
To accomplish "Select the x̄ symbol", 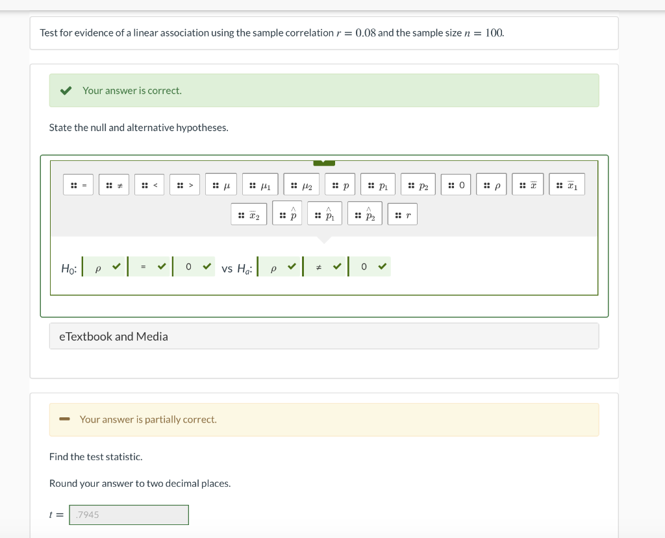I will 529,184.
